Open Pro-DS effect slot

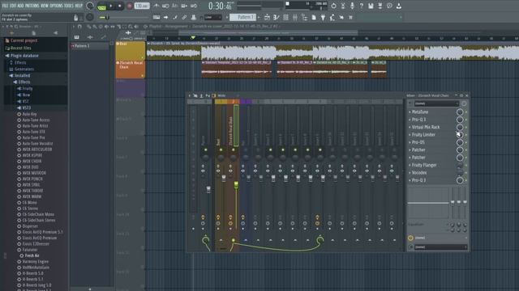[418, 142]
